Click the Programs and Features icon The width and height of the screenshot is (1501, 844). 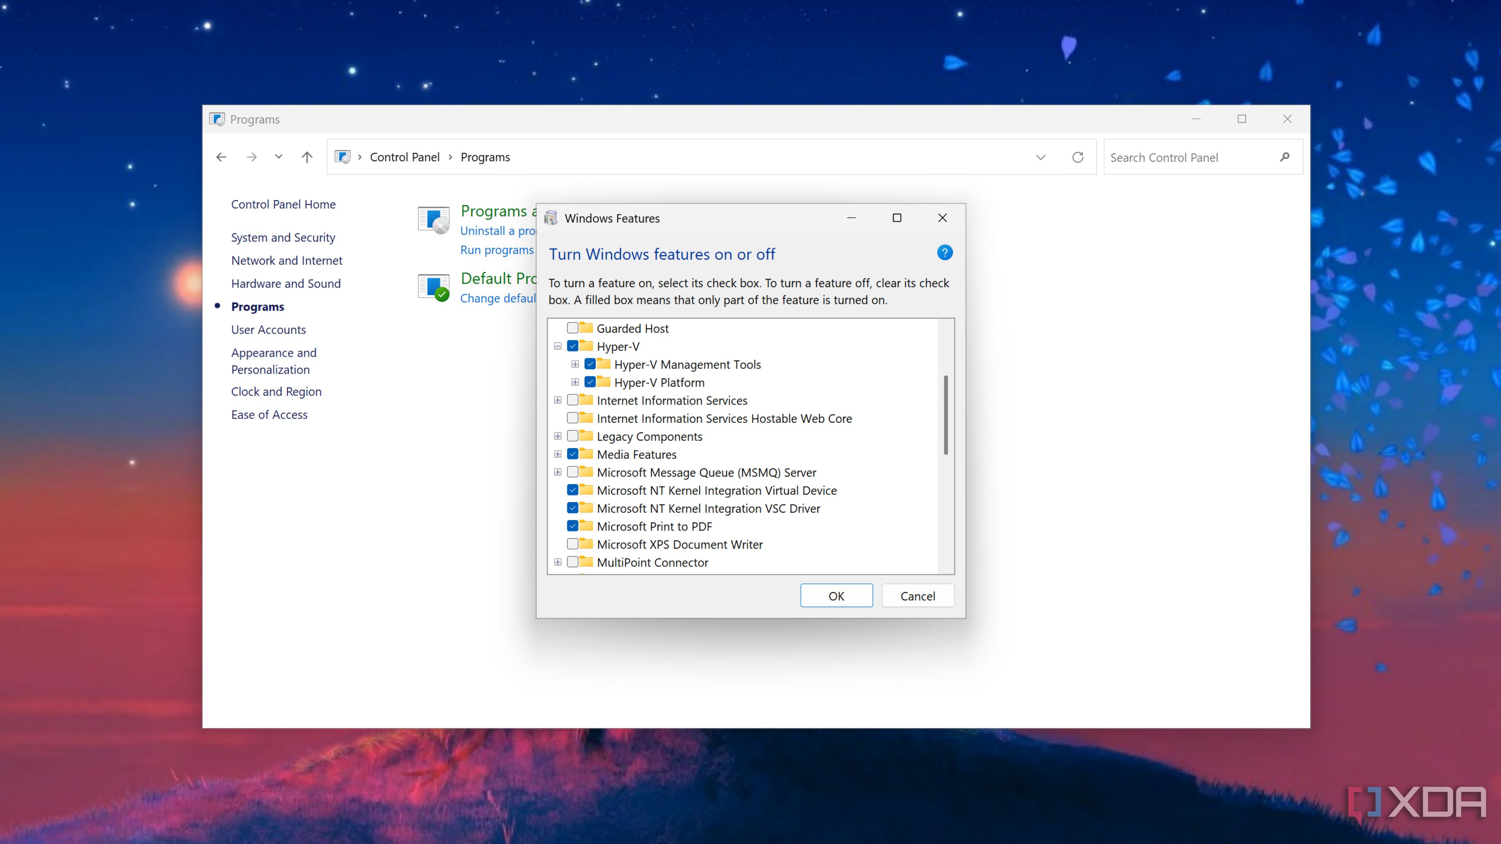[433, 220]
